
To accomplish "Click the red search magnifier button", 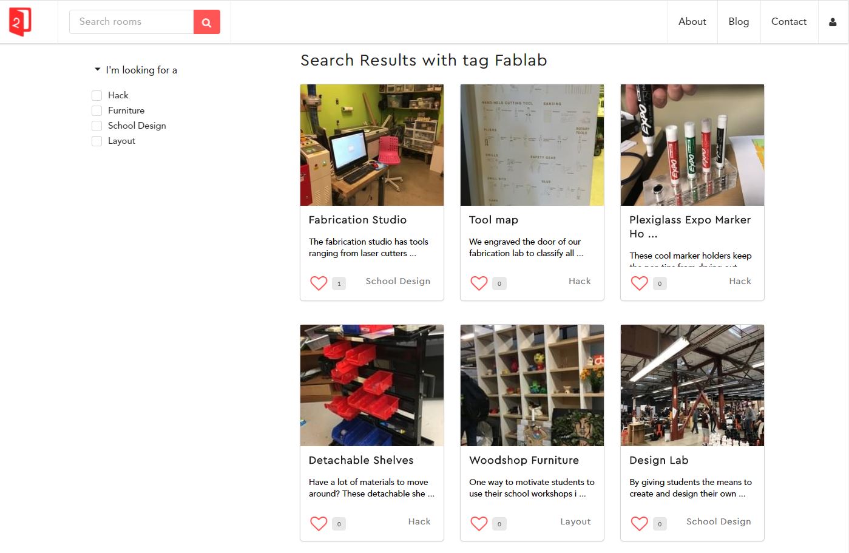I will pyautogui.click(x=207, y=22).
